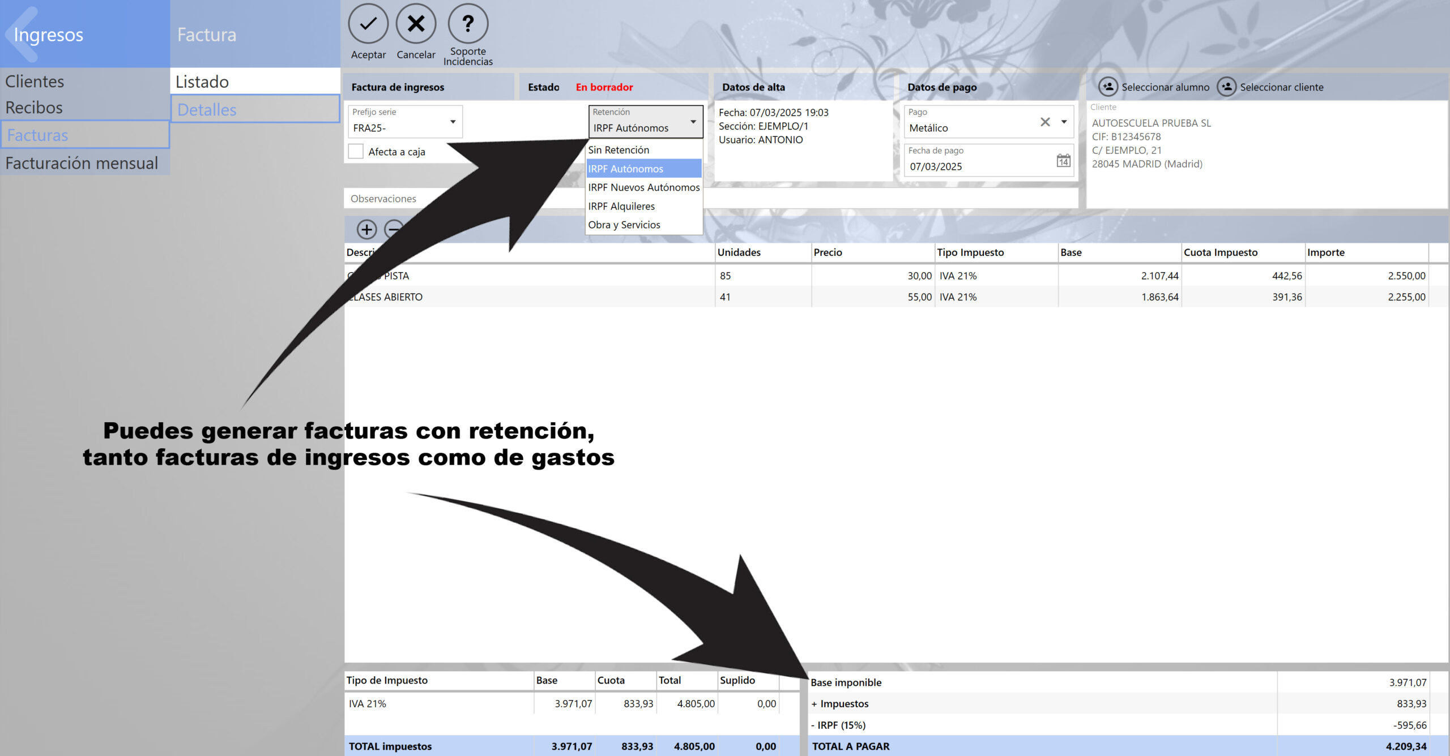Image resolution: width=1450 pixels, height=756 pixels.
Task: Collapse the Retención dropdown arrow
Action: 693,122
